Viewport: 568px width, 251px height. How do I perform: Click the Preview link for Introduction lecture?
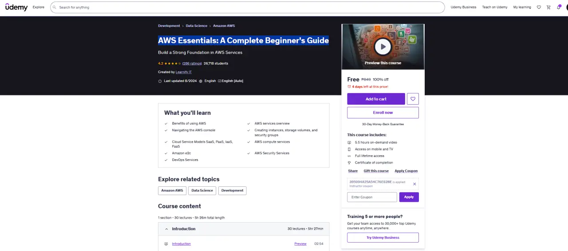coord(300,243)
